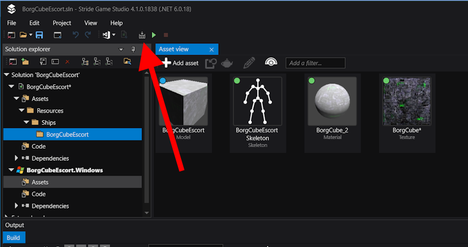Select the BorgCubeEscort Model asset thumbnail
Screen dimensions: 468x247
[x=183, y=101]
